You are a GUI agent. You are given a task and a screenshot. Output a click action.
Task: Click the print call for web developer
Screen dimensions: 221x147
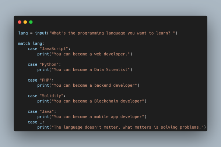(x=43, y=54)
